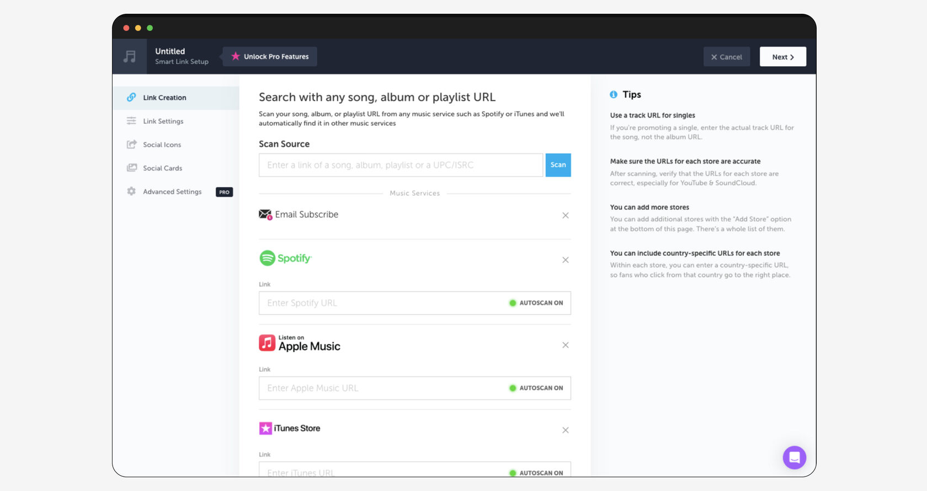This screenshot has width=927, height=491.
Task: Open the chat support bubble
Action: point(794,457)
